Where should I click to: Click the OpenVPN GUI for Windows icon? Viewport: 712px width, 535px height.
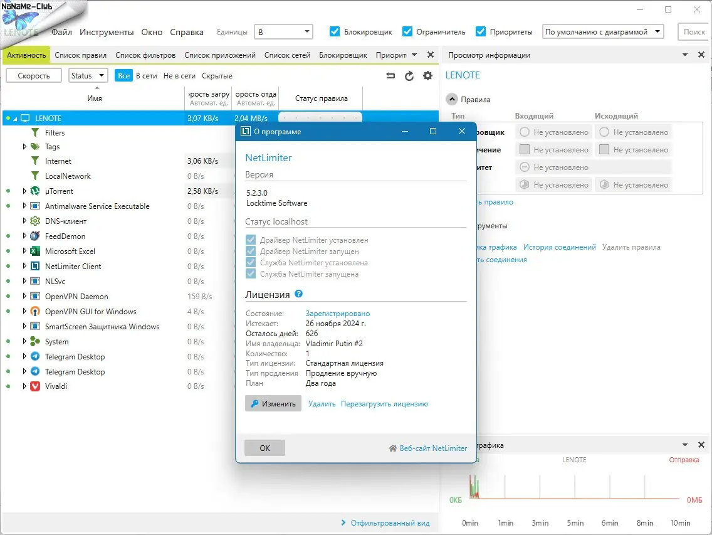pos(35,311)
